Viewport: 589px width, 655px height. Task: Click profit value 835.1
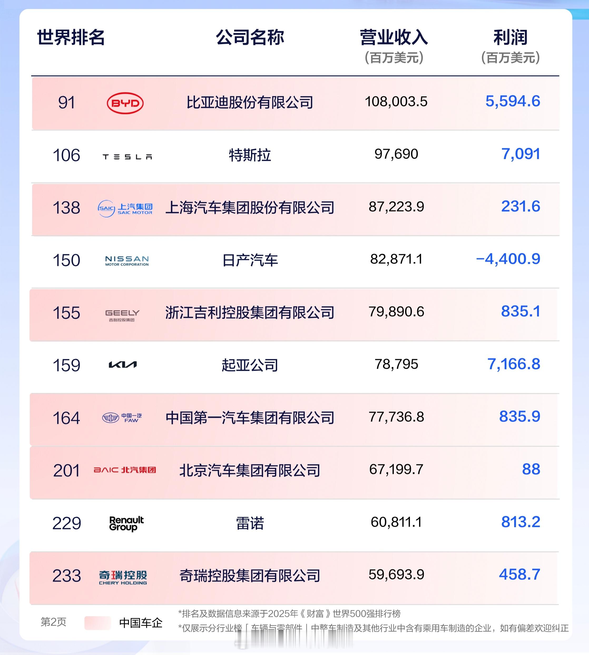tap(521, 311)
